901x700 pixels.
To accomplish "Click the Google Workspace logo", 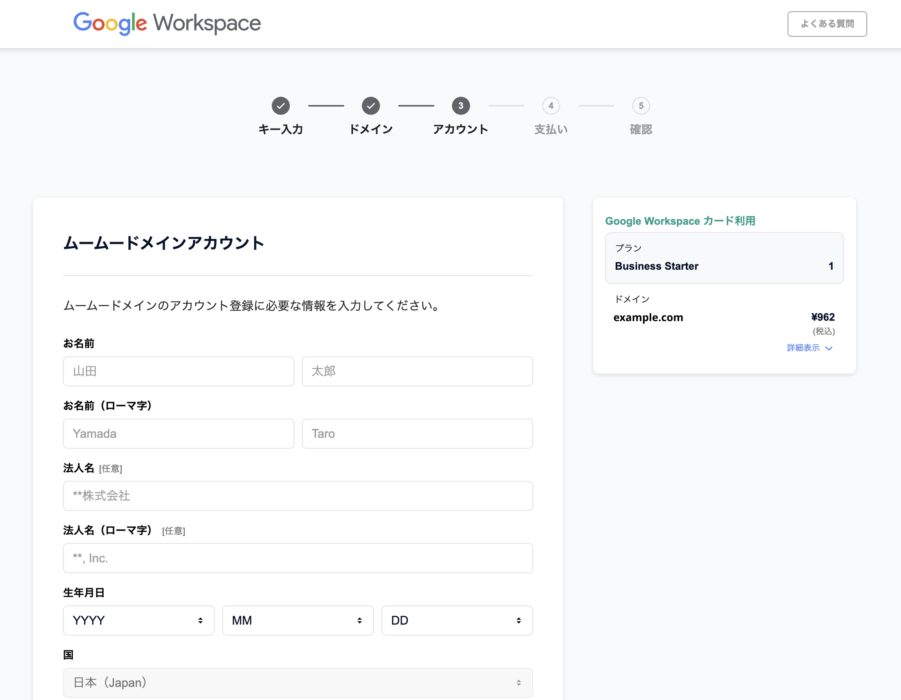I will click(167, 24).
